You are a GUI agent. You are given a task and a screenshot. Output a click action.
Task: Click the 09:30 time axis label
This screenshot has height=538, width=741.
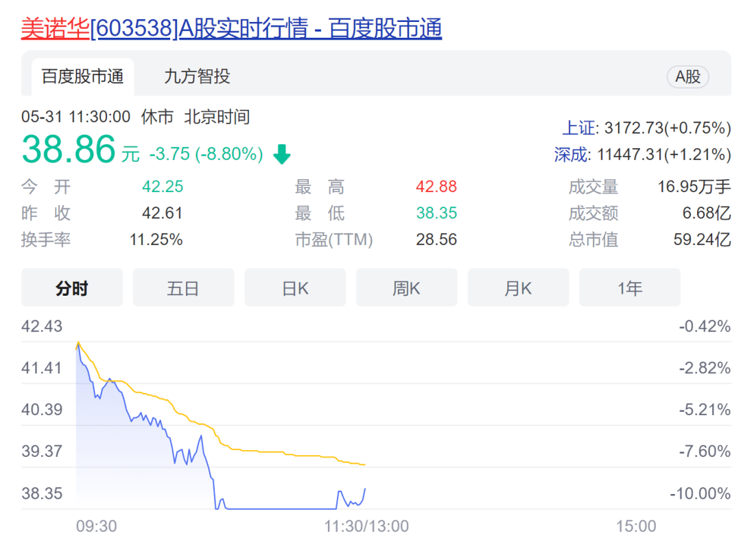coord(96,526)
